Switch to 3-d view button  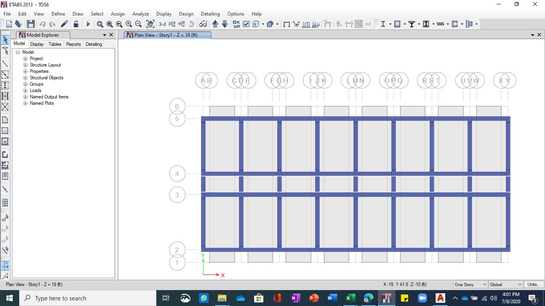[x=162, y=24]
